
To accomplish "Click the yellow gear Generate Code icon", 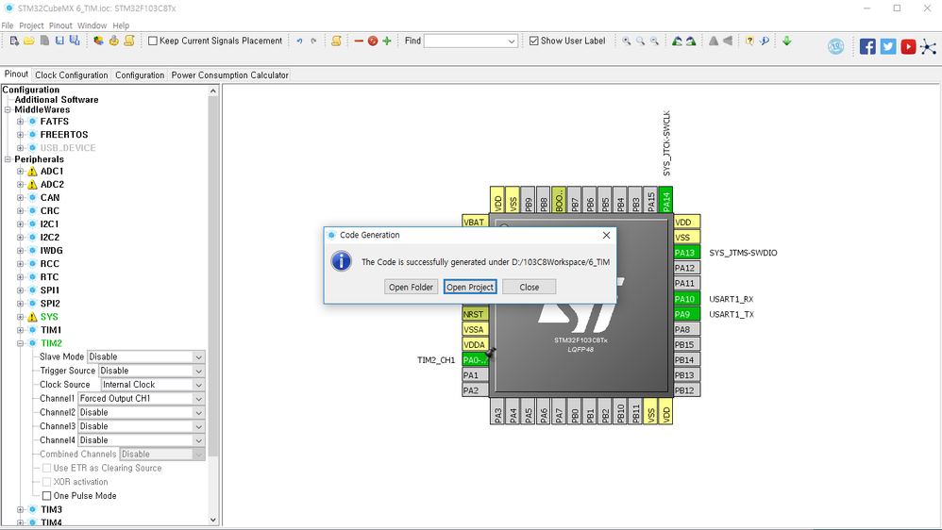I will point(113,41).
